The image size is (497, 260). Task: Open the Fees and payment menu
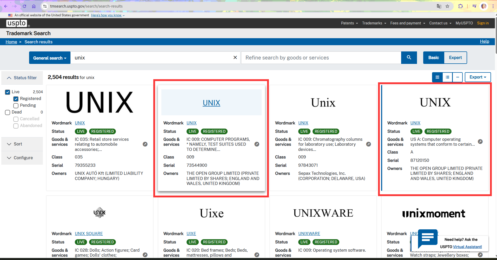[x=408, y=23]
